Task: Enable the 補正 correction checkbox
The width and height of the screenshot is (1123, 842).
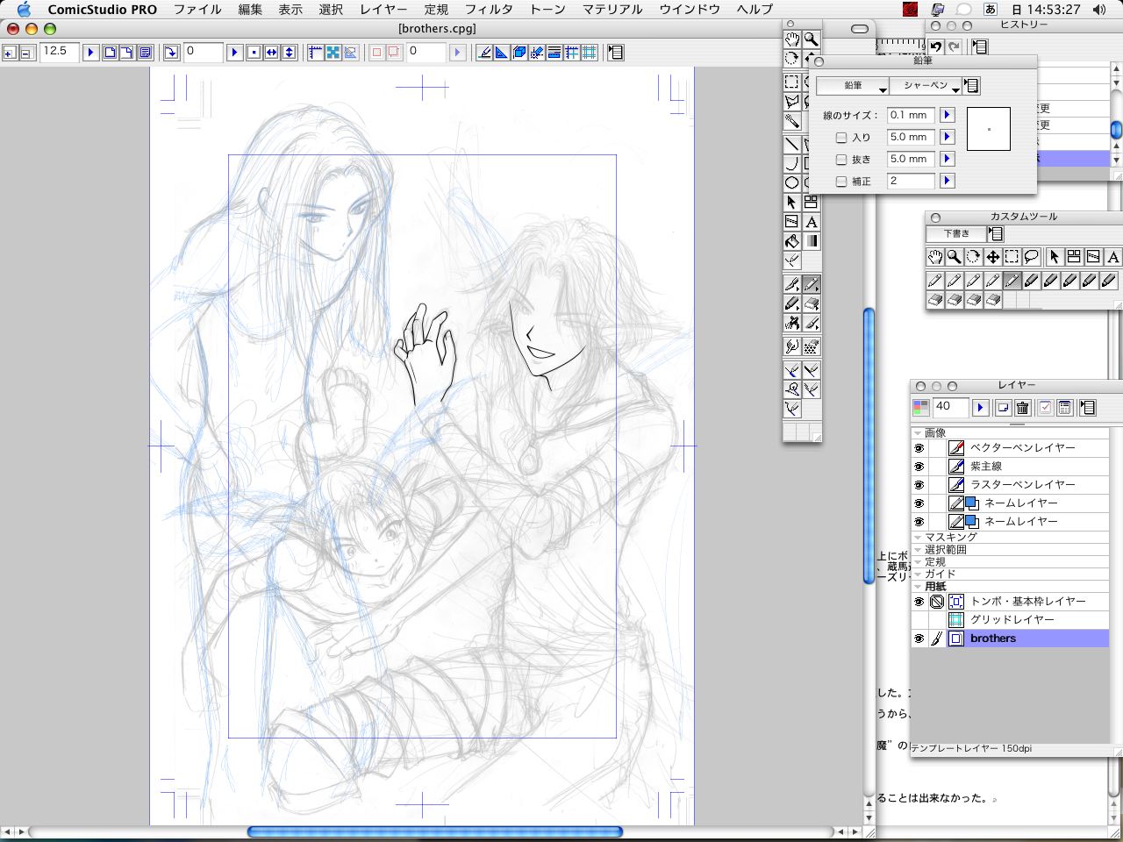Action: point(841,182)
